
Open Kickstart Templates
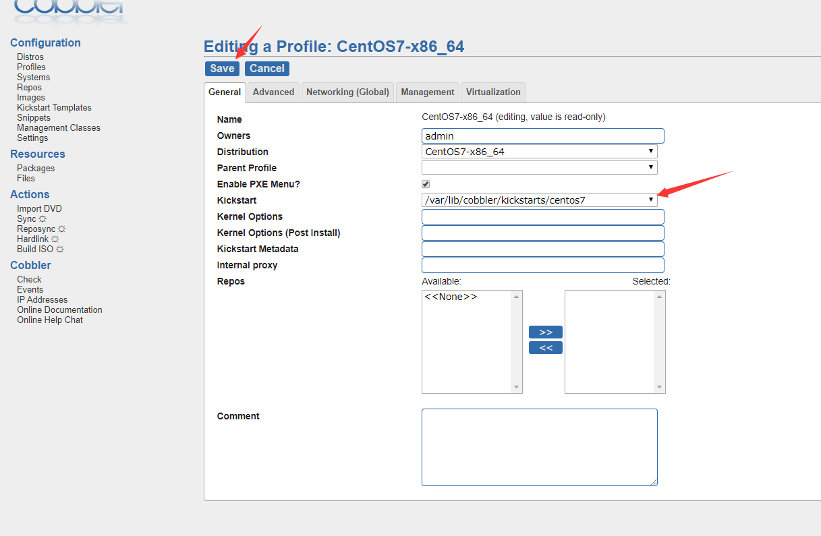point(54,108)
